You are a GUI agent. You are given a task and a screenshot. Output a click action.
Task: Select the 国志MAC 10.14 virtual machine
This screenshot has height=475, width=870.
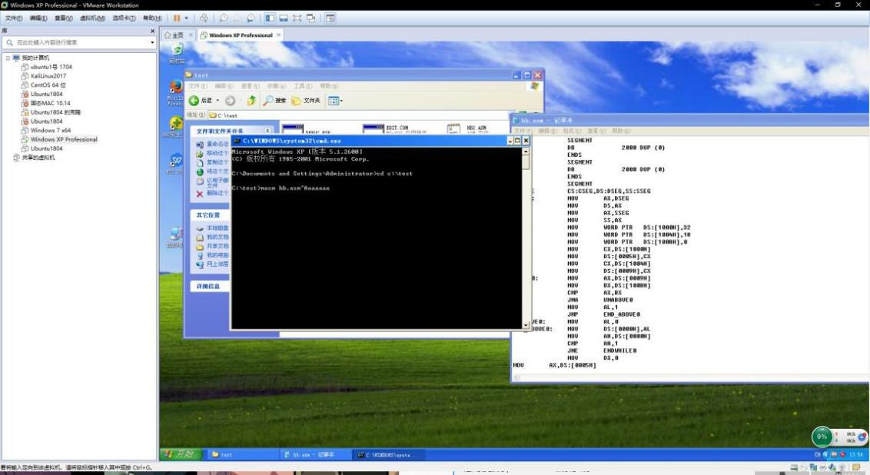pos(46,103)
